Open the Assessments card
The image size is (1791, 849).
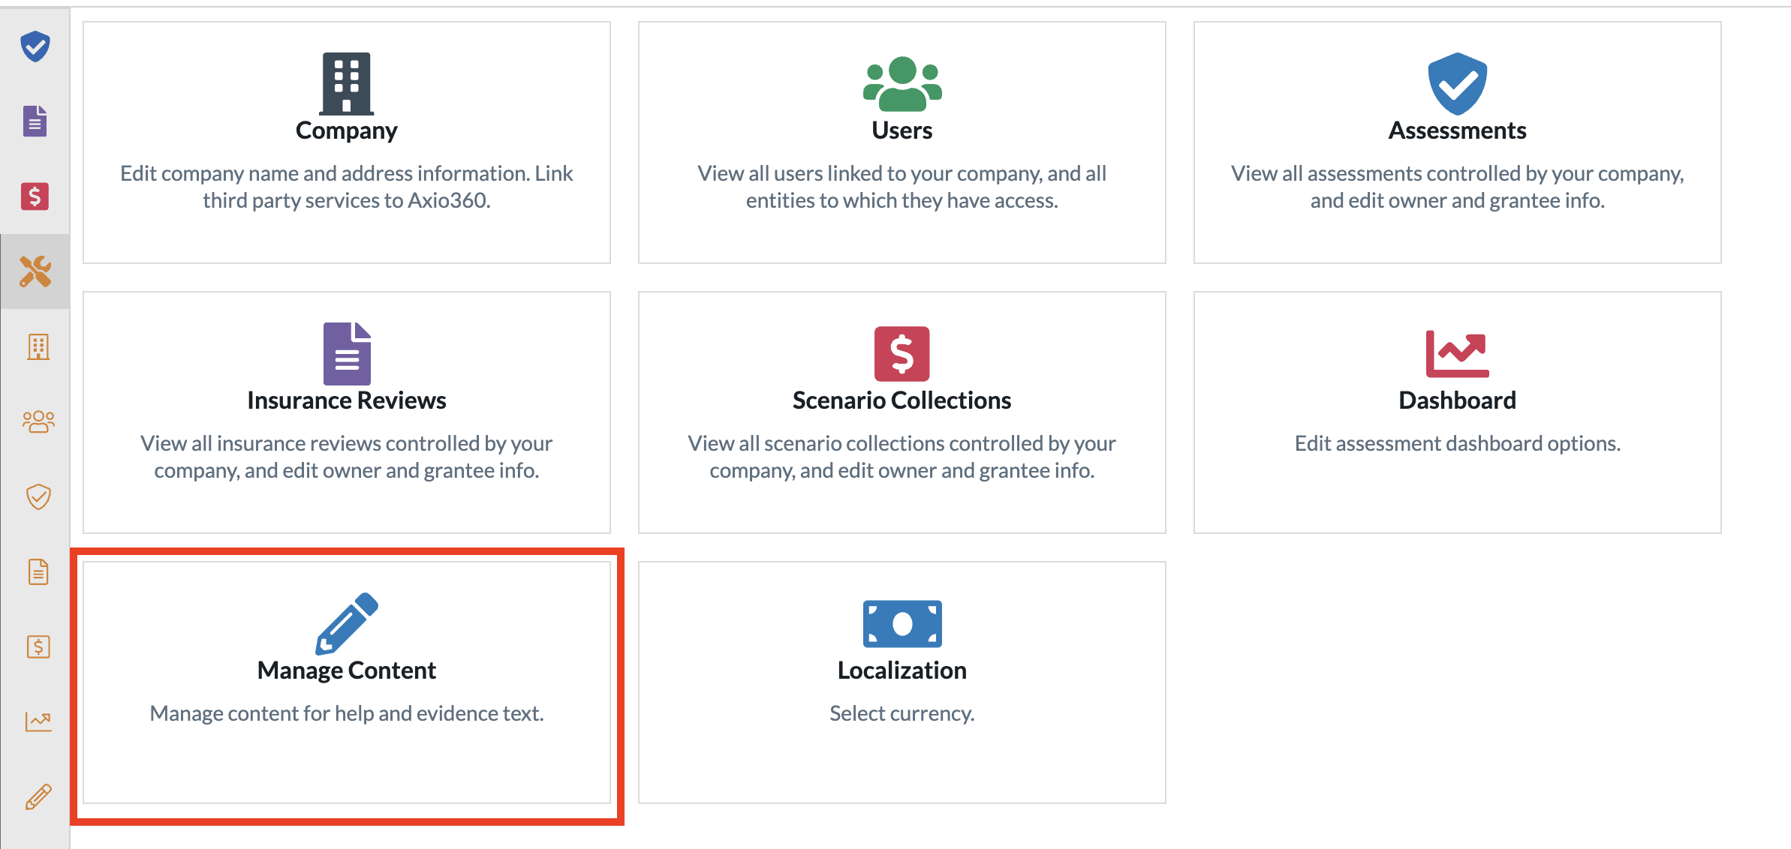1458,142
